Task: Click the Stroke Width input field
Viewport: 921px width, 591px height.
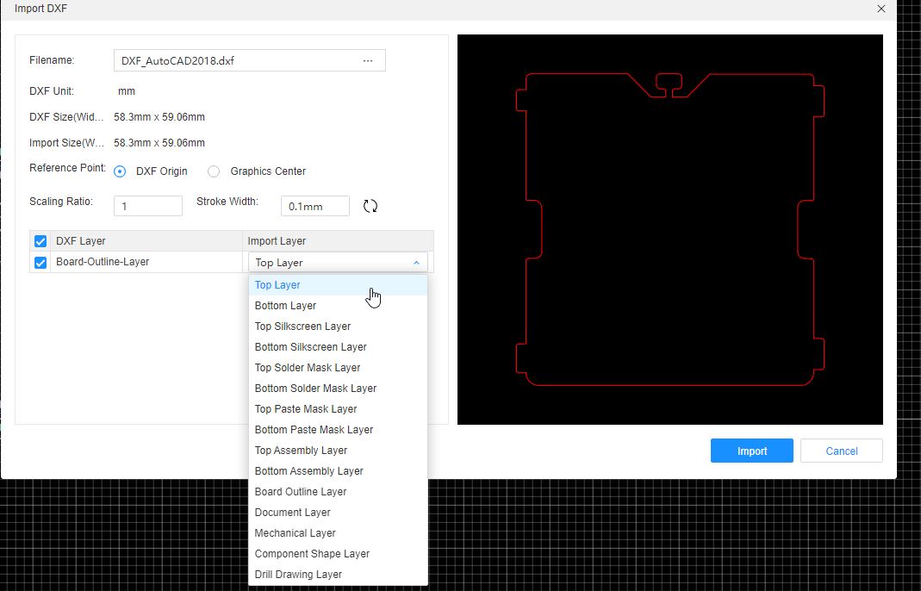Action: point(314,206)
